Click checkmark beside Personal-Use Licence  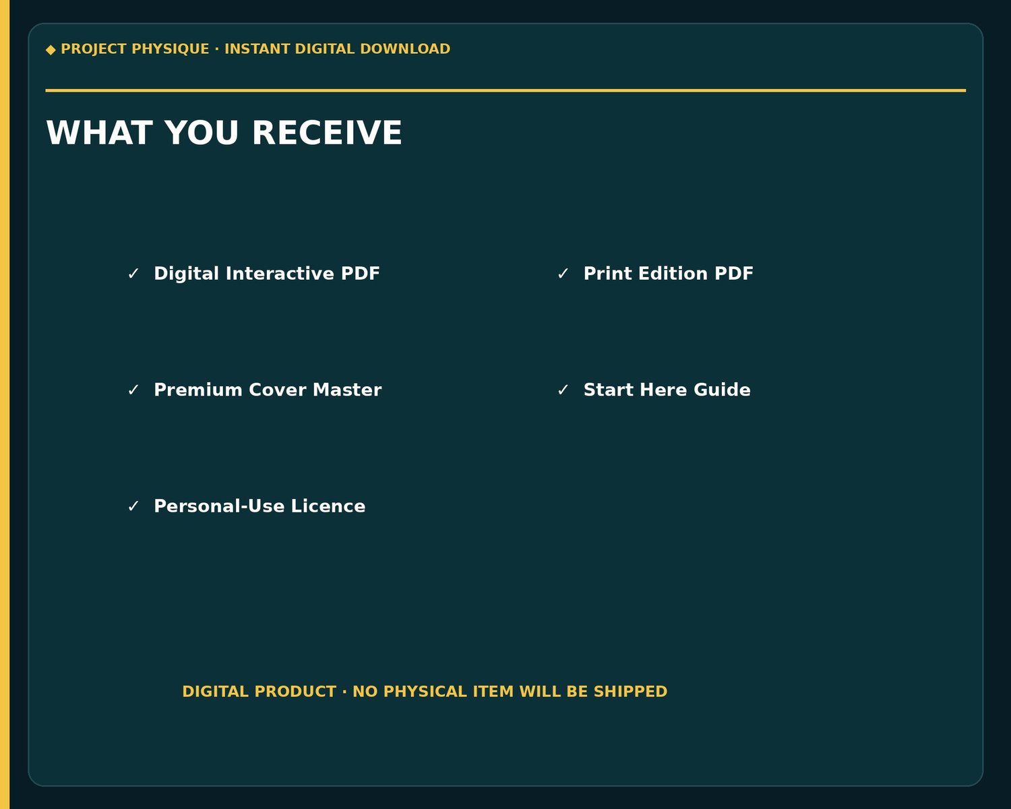pos(133,506)
